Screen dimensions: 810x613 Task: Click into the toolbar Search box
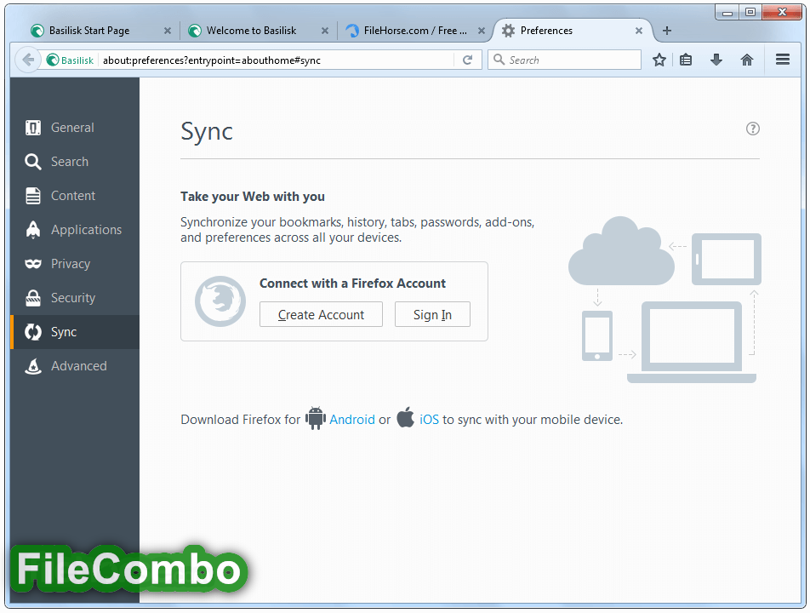564,60
